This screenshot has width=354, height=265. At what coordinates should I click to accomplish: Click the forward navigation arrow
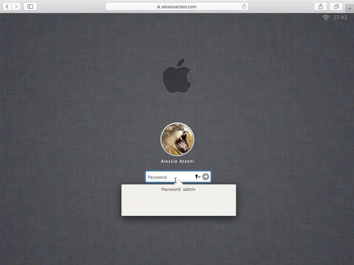coord(16,7)
